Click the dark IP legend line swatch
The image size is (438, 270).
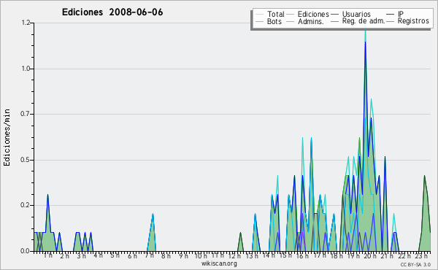[x=391, y=15]
